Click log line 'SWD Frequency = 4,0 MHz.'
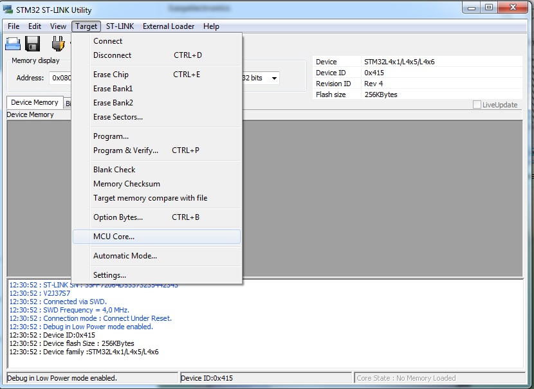 69,310
